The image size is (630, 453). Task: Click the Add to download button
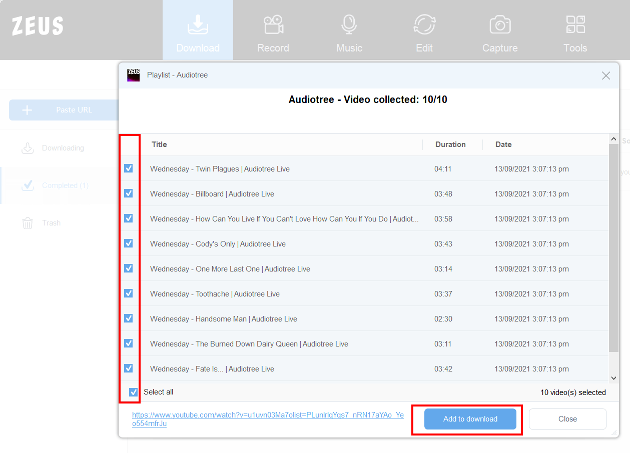[470, 419]
